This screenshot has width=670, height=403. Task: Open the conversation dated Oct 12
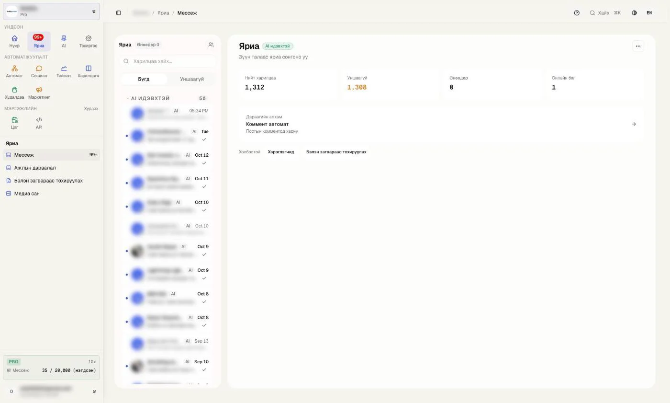pyautogui.click(x=167, y=159)
